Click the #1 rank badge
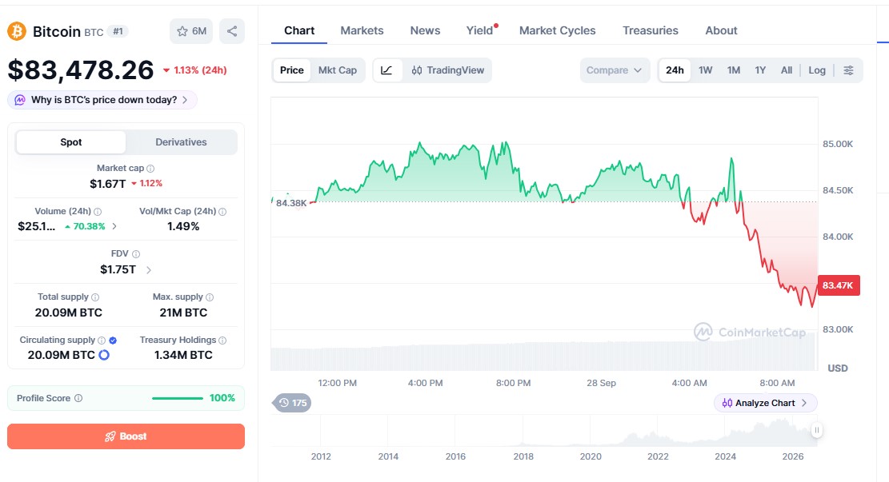The image size is (889, 482). pyautogui.click(x=118, y=32)
